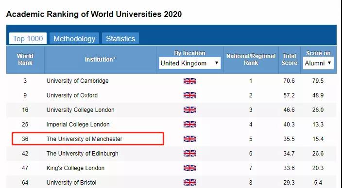Click the UK flag in Bristol row
The height and width of the screenshot is (188, 342).
[x=189, y=182]
